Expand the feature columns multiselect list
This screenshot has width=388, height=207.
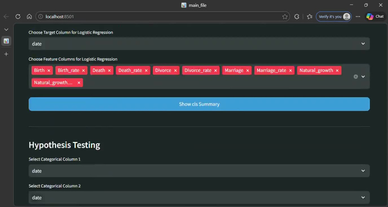(x=363, y=77)
